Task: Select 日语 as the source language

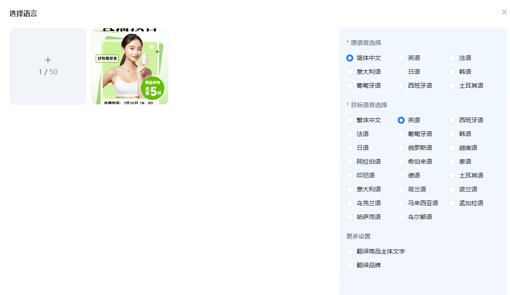Action: pos(401,72)
